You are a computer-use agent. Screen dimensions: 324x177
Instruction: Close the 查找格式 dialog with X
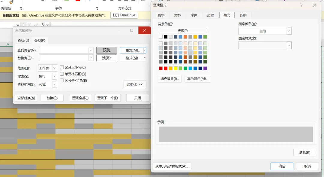(x=314, y=5)
